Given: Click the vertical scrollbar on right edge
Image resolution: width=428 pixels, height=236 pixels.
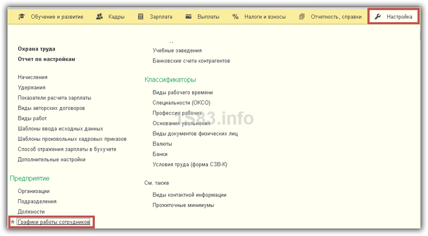Looking at the screenshot, I should pyautogui.click(x=420, y=36).
